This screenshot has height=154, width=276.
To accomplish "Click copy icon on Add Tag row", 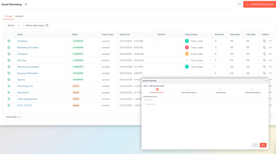I will pos(264,60).
